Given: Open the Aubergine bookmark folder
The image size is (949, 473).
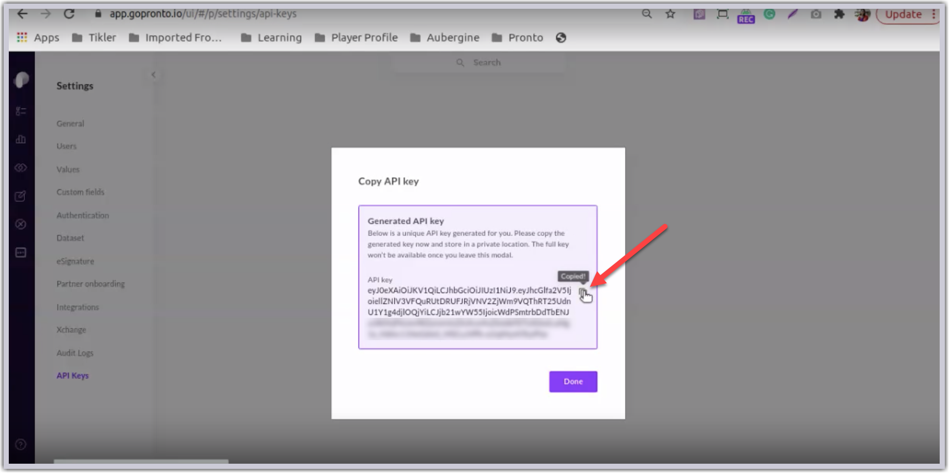Looking at the screenshot, I should tap(445, 38).
